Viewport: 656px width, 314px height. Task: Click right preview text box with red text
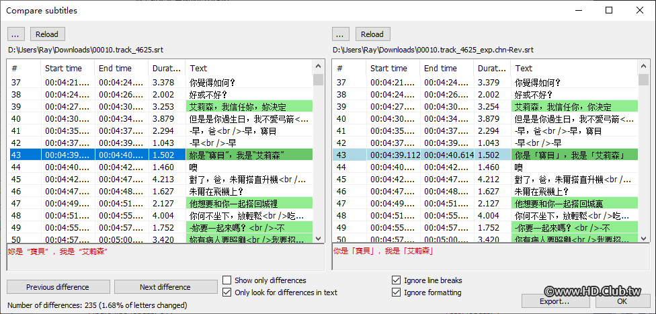(x=491, y=257)
